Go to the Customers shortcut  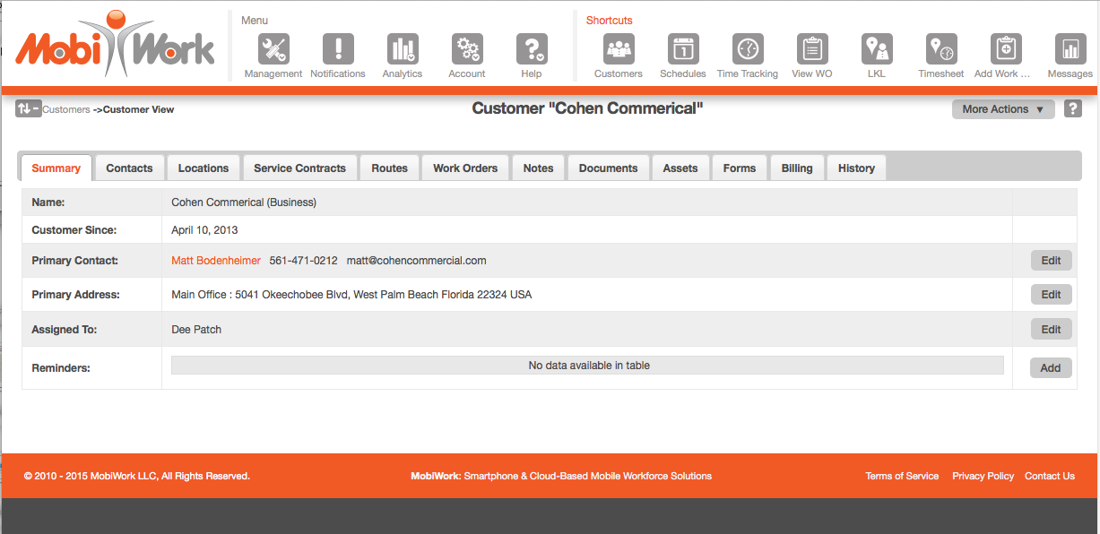pos(619,48)
